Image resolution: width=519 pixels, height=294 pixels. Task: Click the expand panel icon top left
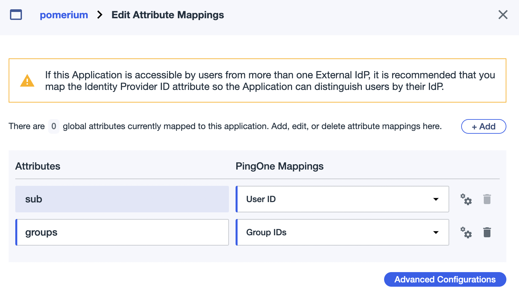(x=16, y=15)
